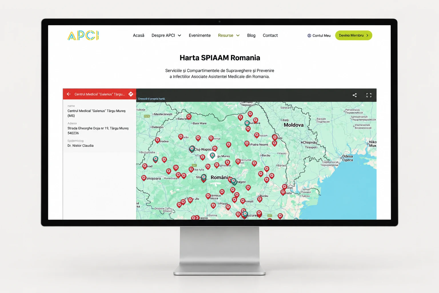Click the address 'Strada Gheorghe Doja nr 19'
439x293 pixels.
(88, 128)
